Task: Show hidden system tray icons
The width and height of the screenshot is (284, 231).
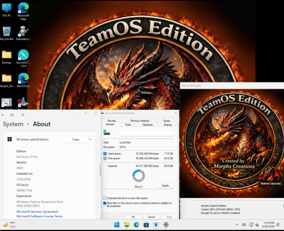Action: [237, 225]
